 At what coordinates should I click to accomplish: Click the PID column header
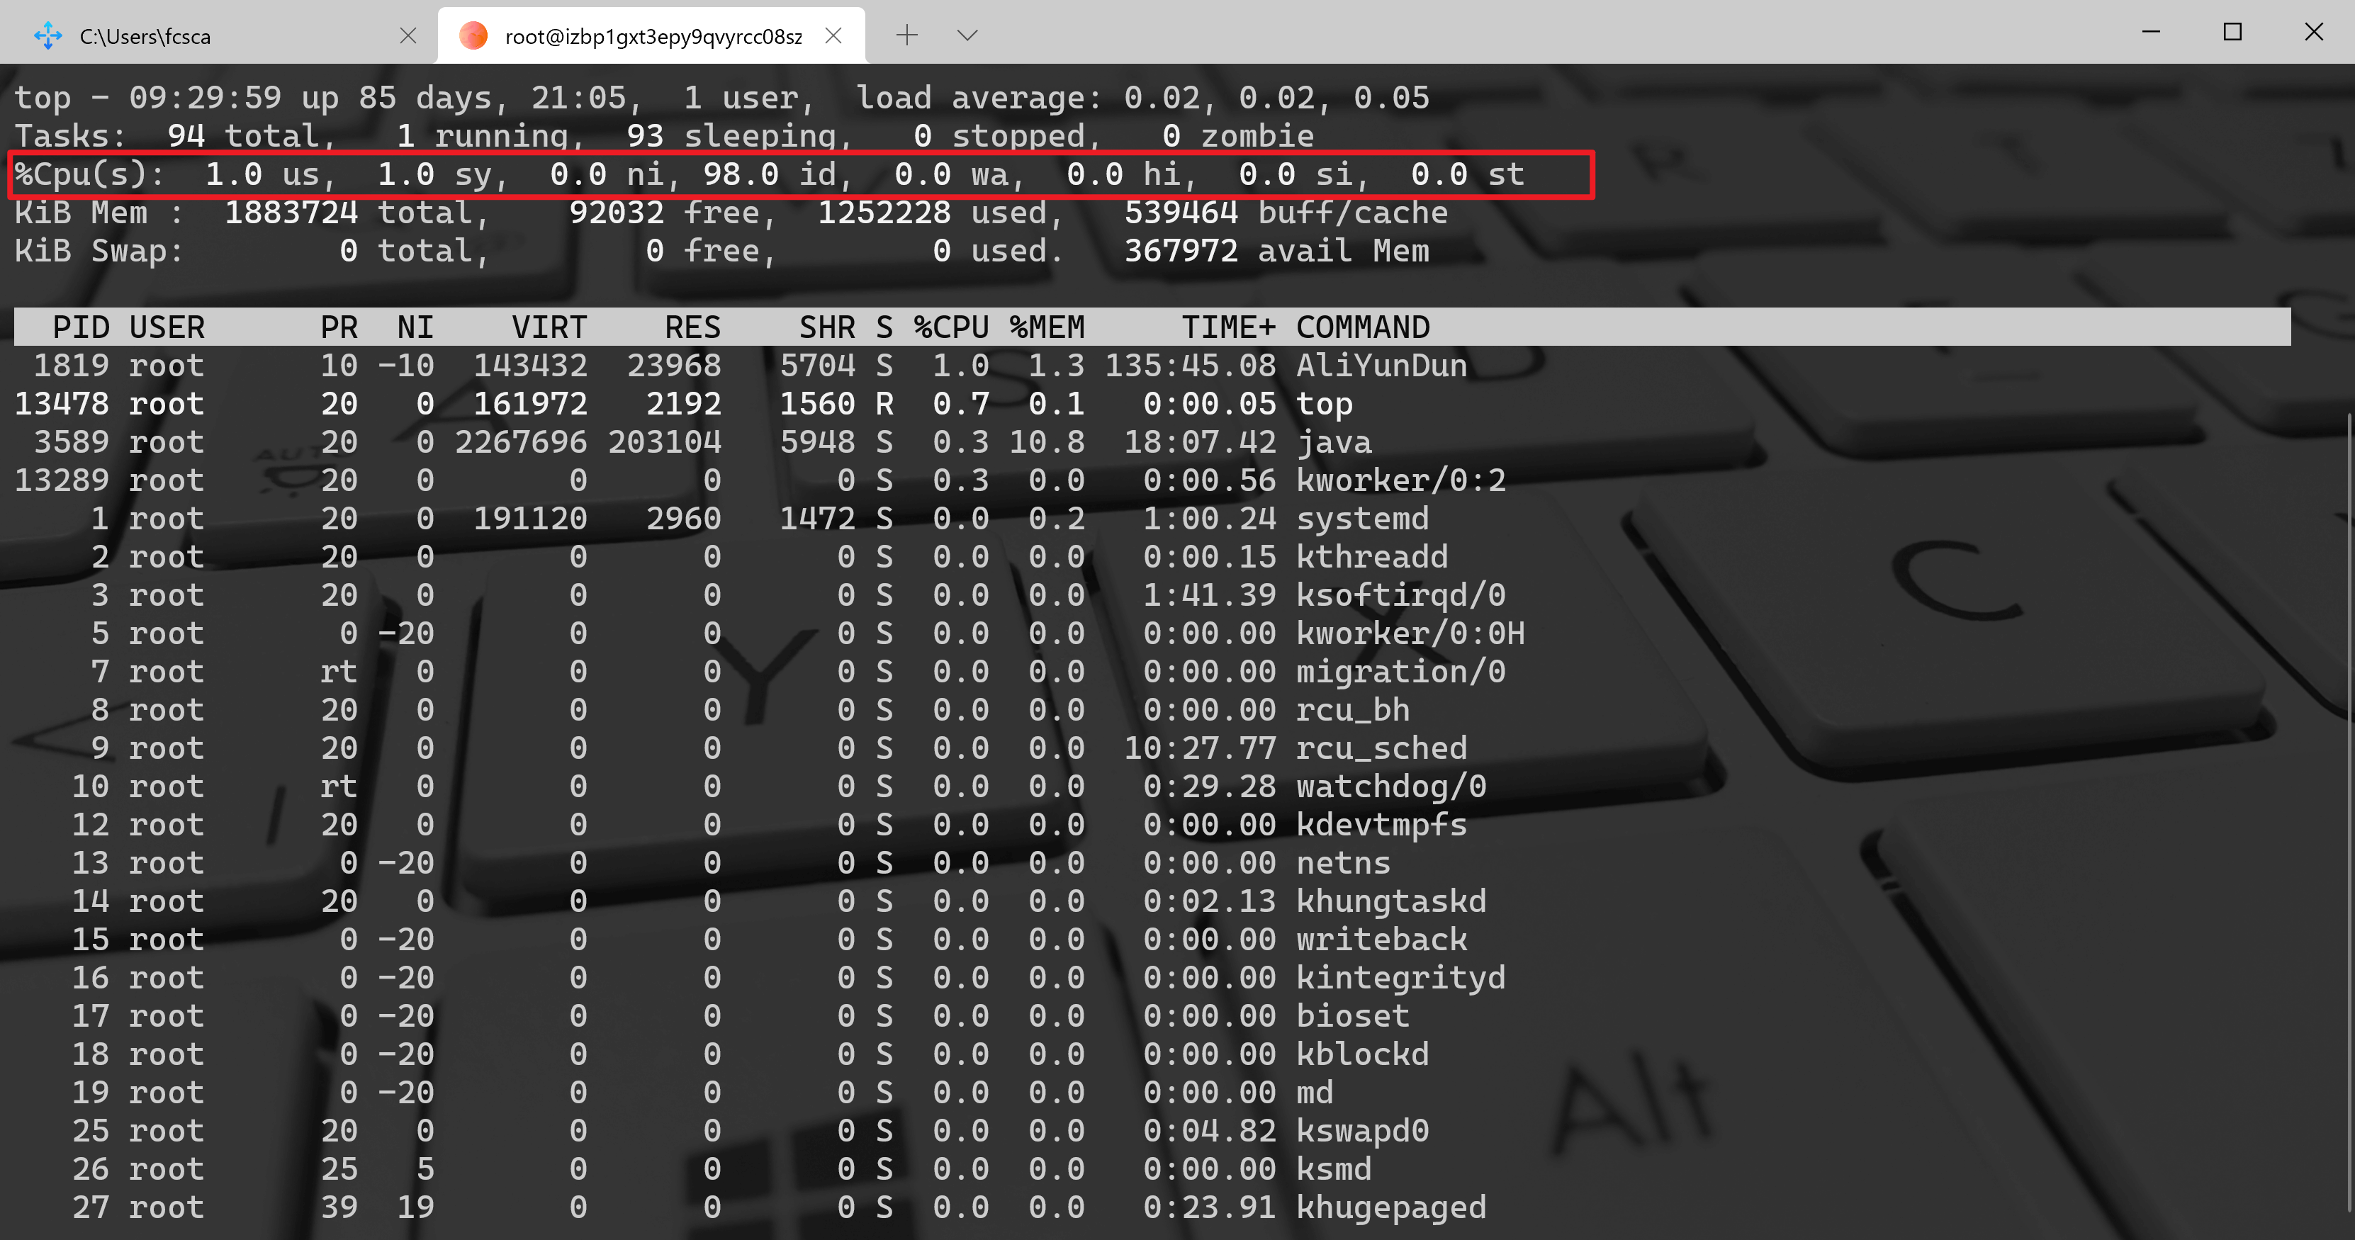[81, 327]
